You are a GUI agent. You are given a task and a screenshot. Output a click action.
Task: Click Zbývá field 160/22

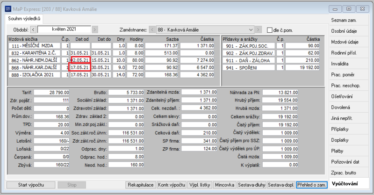[51, 165]
